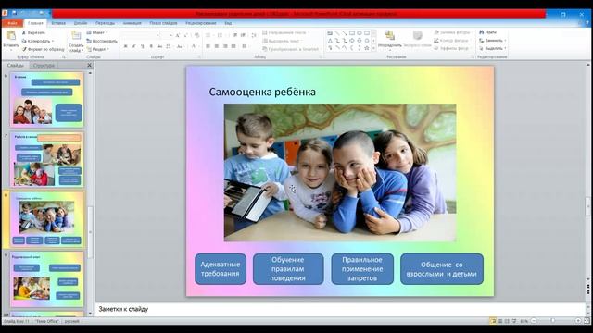The height and width of the screenshot is (333, 593).
Task: Click the Quick Styles (Экспресс-стили) icon
Action: [x=417, y=35]
